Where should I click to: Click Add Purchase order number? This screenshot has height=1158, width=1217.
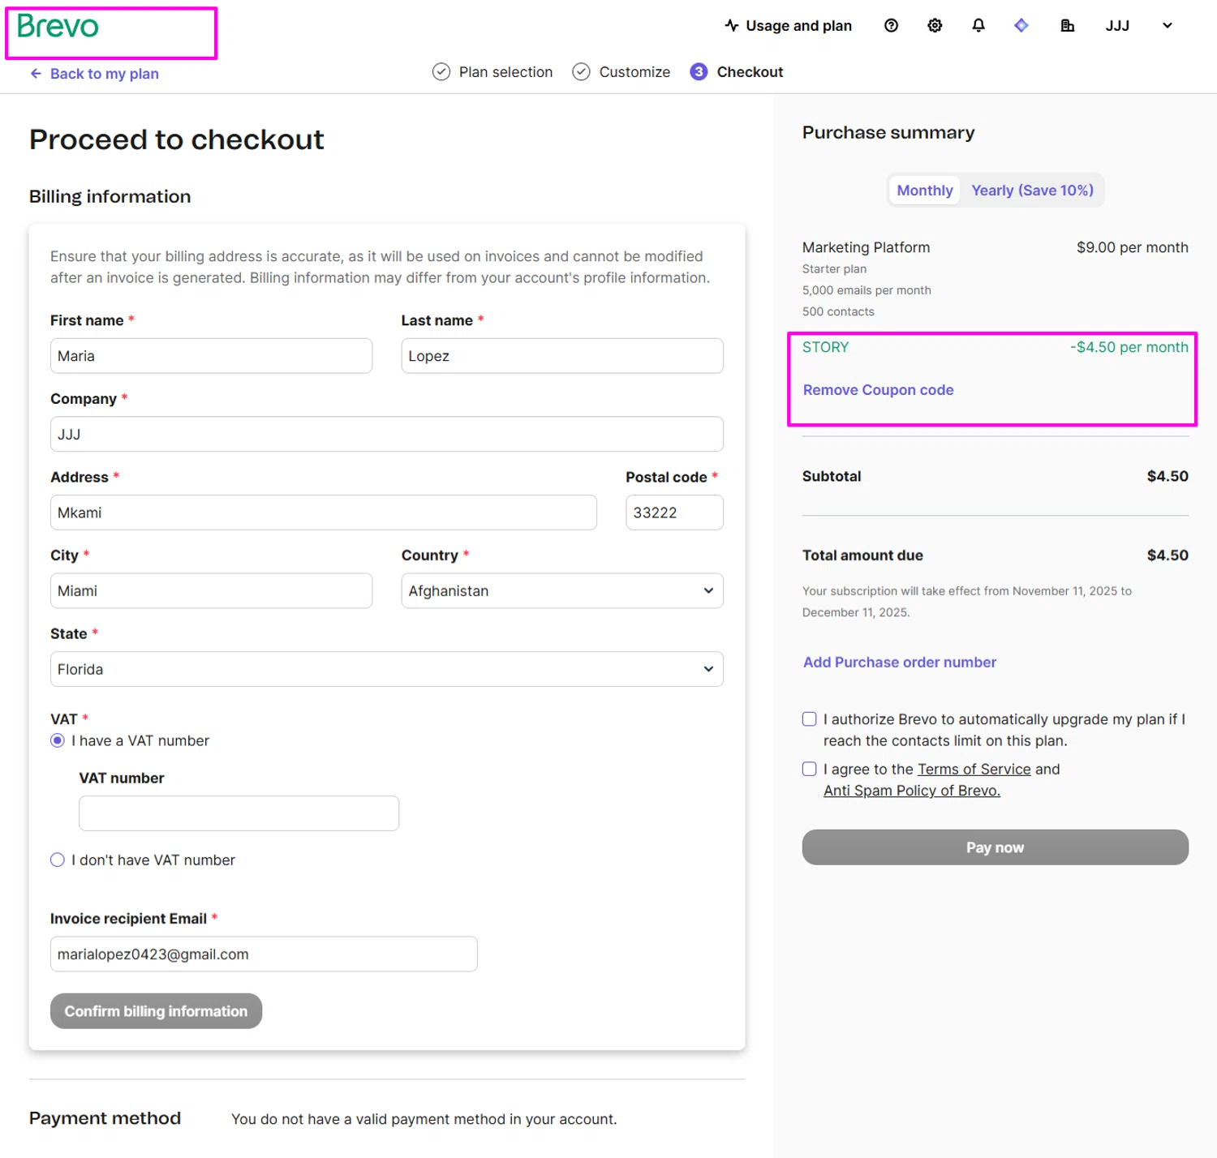click(899, 662)
